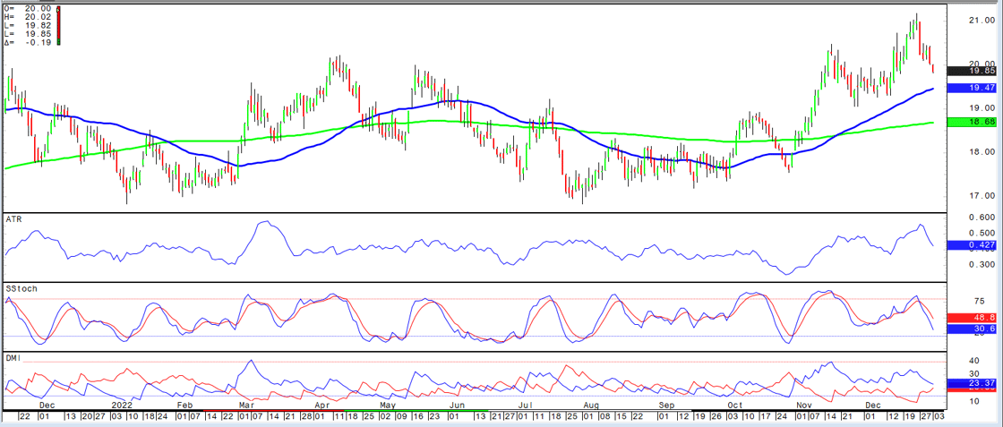Click the DMI indicator panel label
Screen dimensions: 1003x427
coord(14,359)
